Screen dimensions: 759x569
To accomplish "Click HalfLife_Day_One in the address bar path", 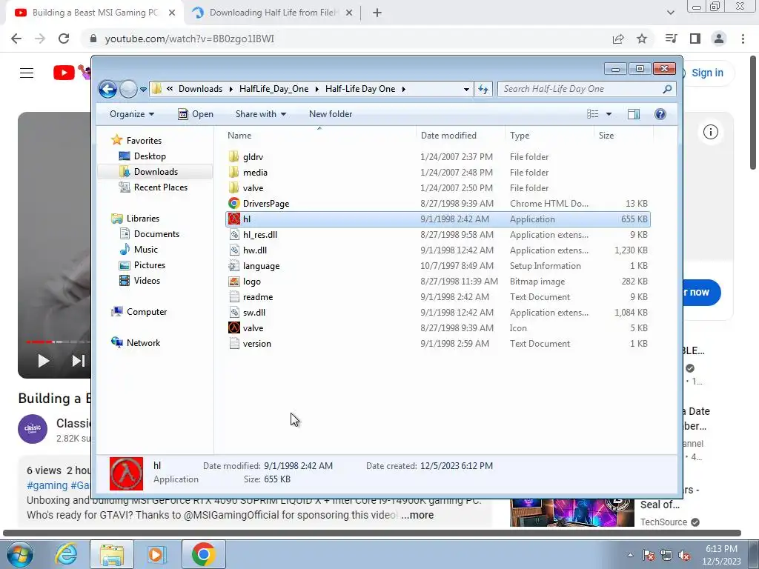I will pyautogui.click(x=274, y=89).
